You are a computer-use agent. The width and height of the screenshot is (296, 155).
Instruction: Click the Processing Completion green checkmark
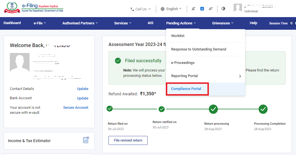(x=263, y=109)
